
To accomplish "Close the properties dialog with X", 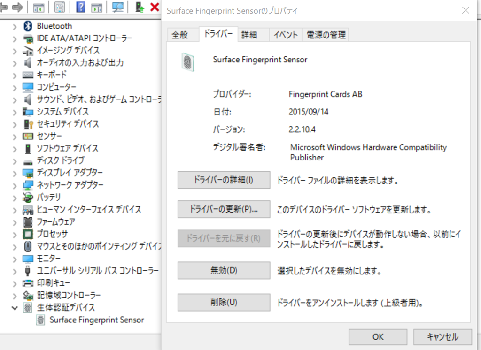I will pyautogui.click(x=465, y=10).
